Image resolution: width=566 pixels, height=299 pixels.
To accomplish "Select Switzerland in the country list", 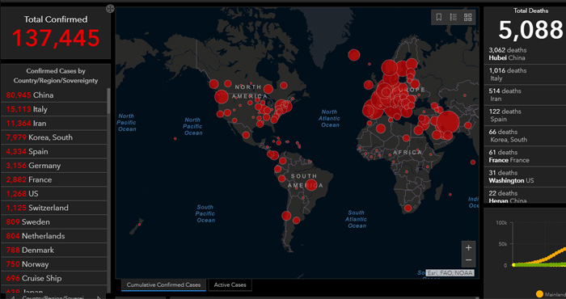I will coord(54,208).
